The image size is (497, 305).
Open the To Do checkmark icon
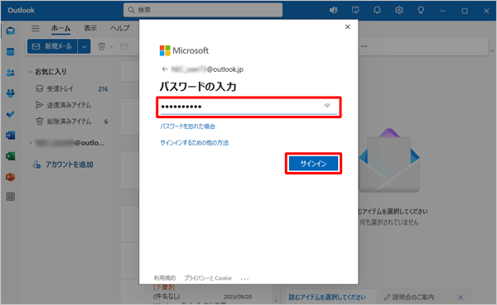click(11, 114)
